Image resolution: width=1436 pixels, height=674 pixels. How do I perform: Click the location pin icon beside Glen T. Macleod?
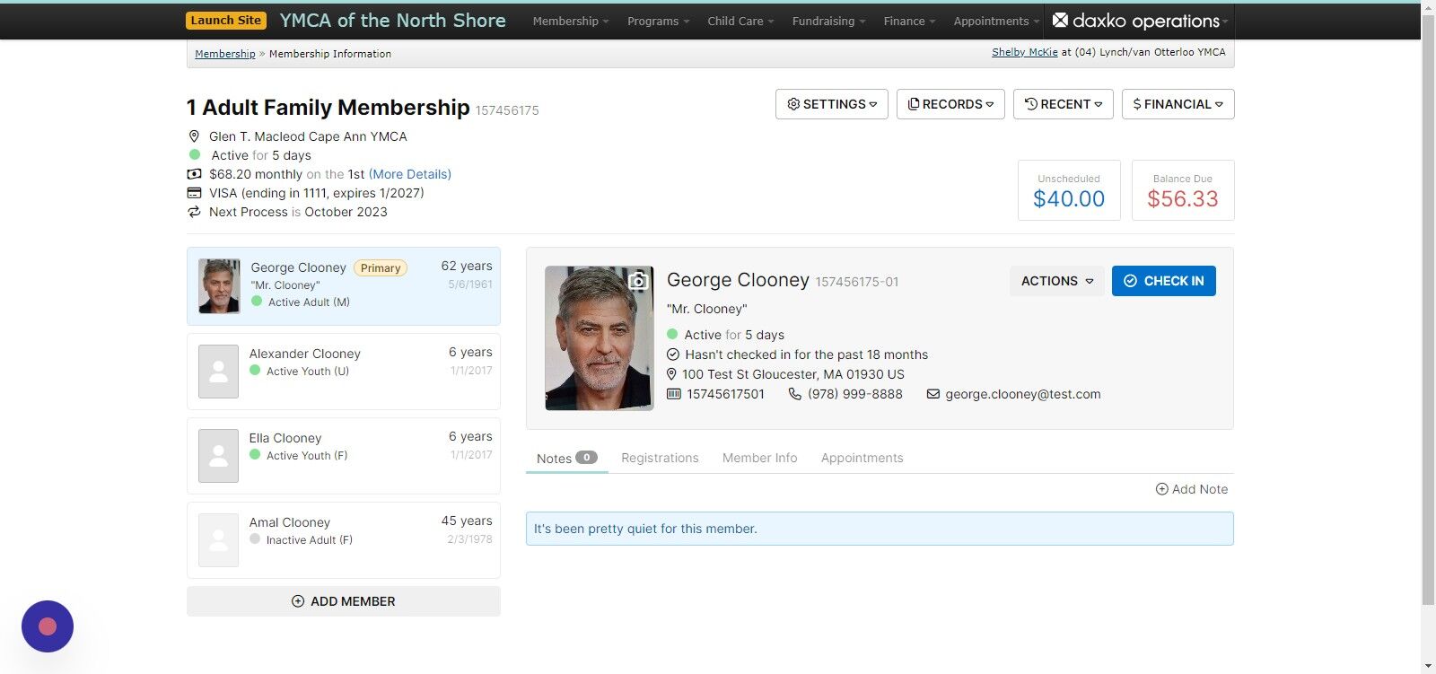[194, 136]
